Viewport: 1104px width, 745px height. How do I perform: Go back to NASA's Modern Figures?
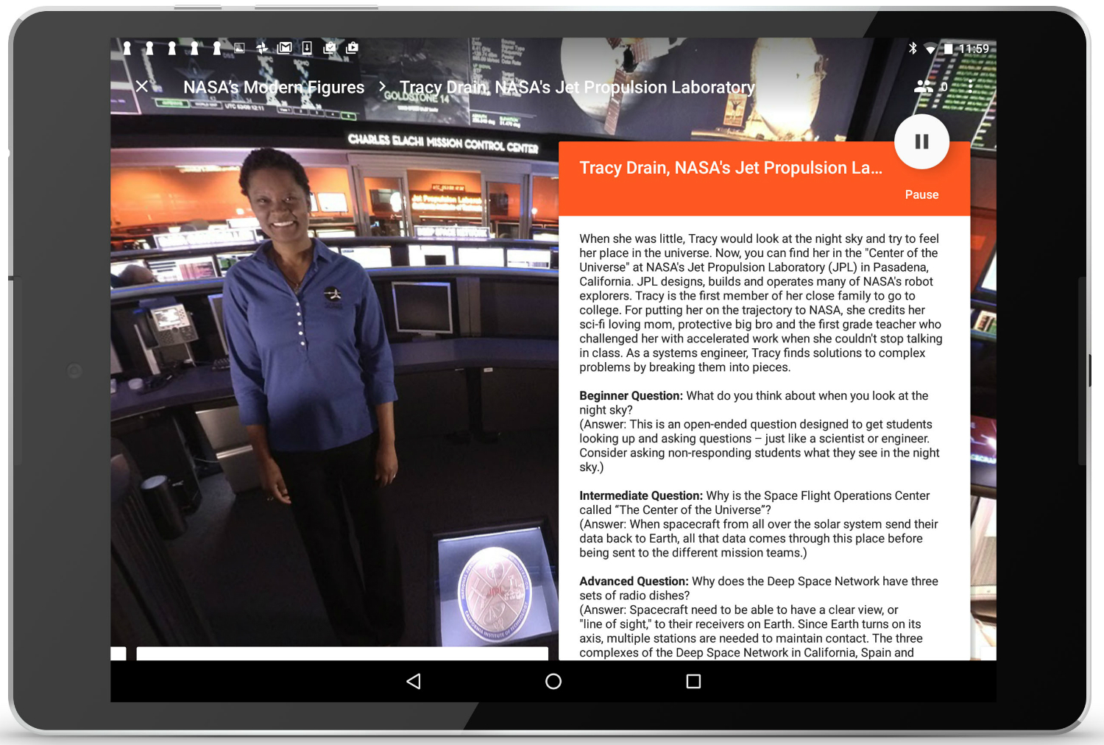tap(274, 87)
